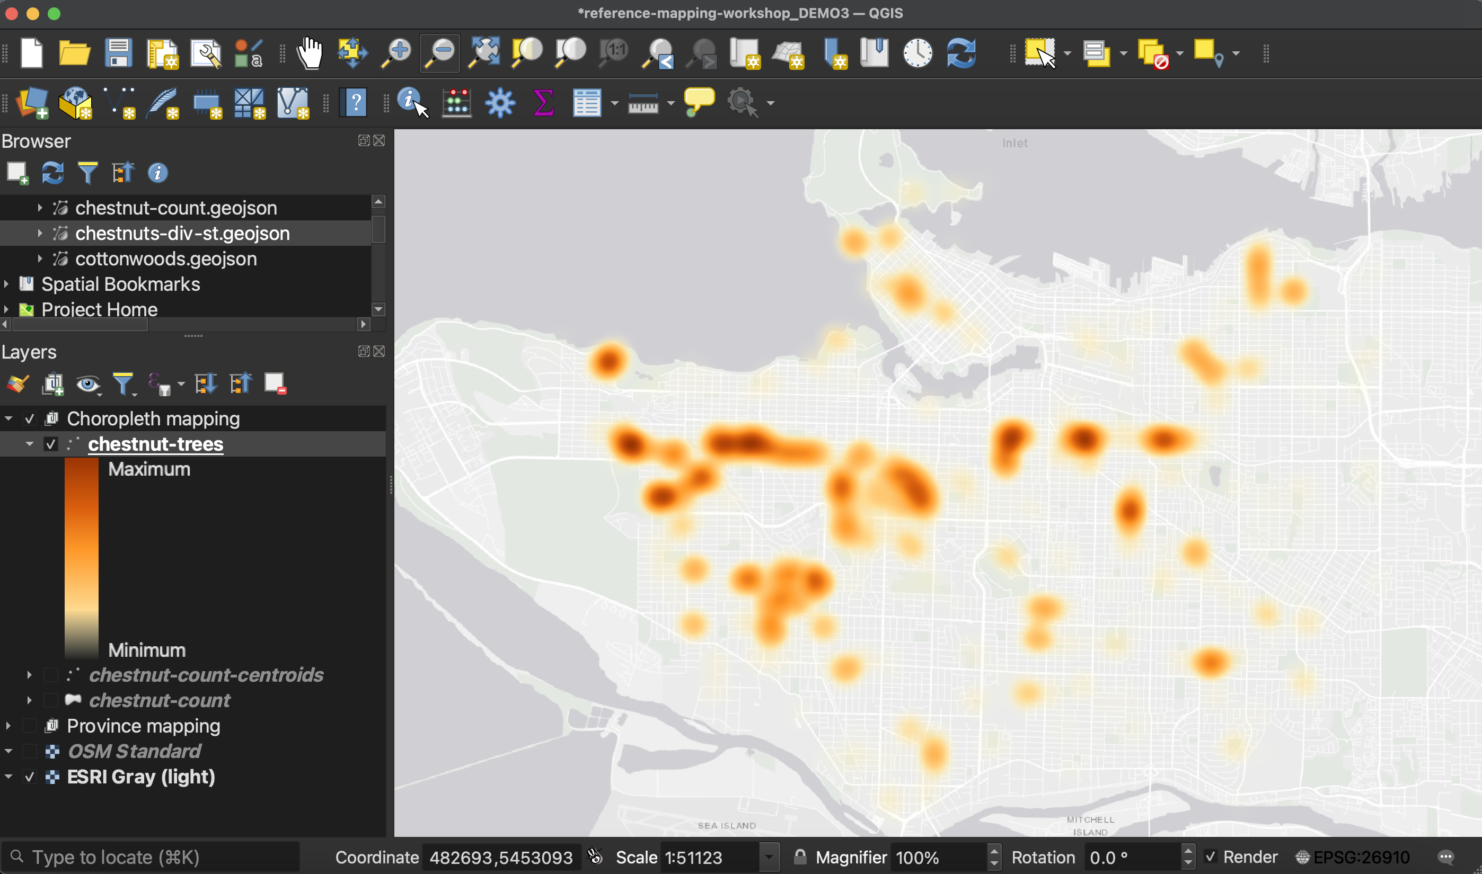Expand the chestnut-count-centroids layer tree
Image resolution: width=1482 pixels, height=874 pixels.
tap(30, 675)
